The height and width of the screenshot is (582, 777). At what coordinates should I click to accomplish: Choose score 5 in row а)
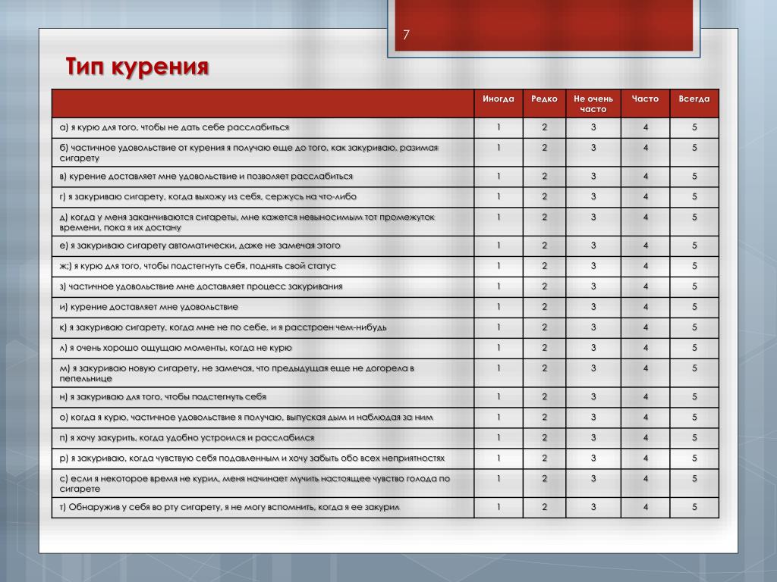(x=694, y=127)
